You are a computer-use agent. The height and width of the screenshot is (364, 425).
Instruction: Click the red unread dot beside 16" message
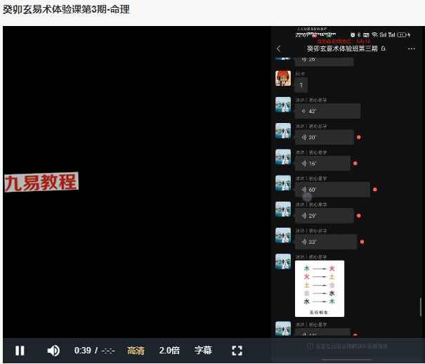coord(355,163)
